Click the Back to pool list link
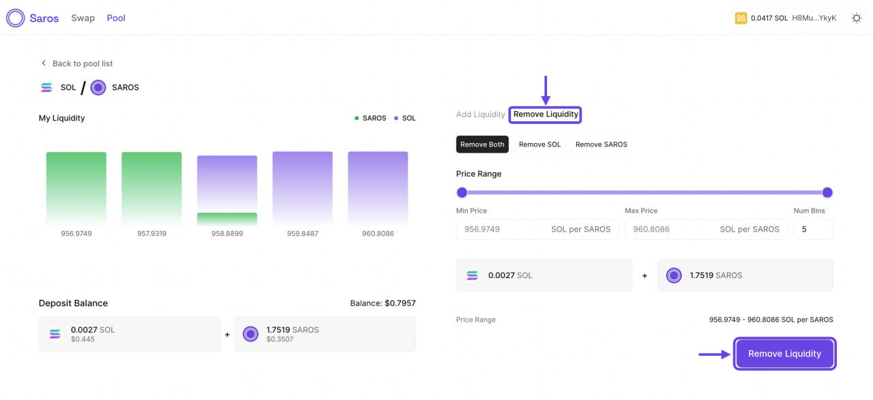 point(83,63)
